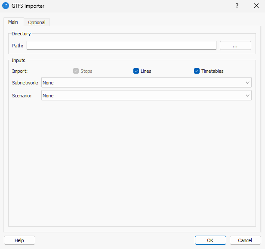
Task: Click the "Scenario:" label
Action: pyautogui.click(x=22, y=96)
